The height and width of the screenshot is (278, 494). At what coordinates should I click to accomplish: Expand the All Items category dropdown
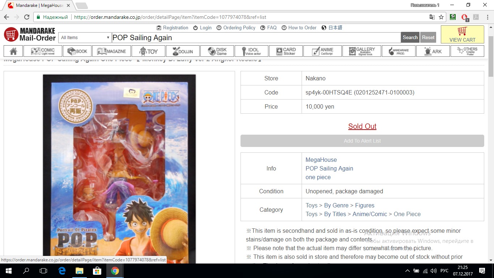click(85, 38)
